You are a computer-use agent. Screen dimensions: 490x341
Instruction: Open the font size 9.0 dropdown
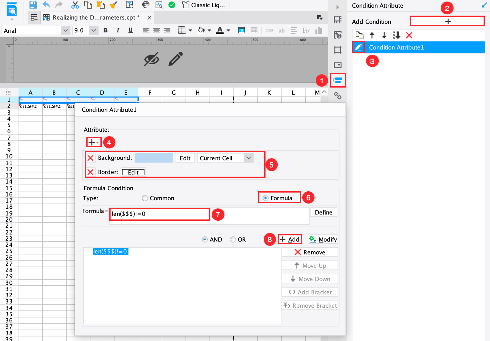[x=94, y=30]
